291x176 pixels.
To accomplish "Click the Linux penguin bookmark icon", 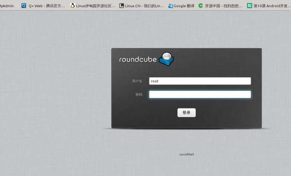I will pyautogui.click(x=73, y=5).
